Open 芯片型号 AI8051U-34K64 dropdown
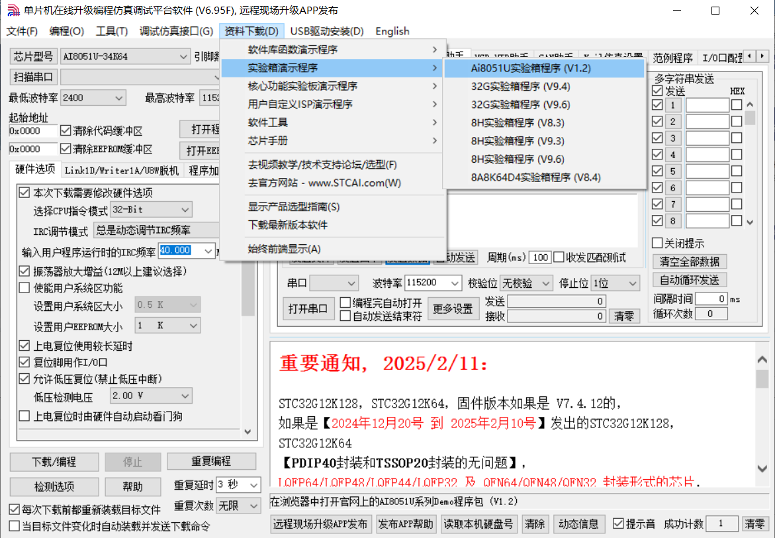 click(125, 57)
